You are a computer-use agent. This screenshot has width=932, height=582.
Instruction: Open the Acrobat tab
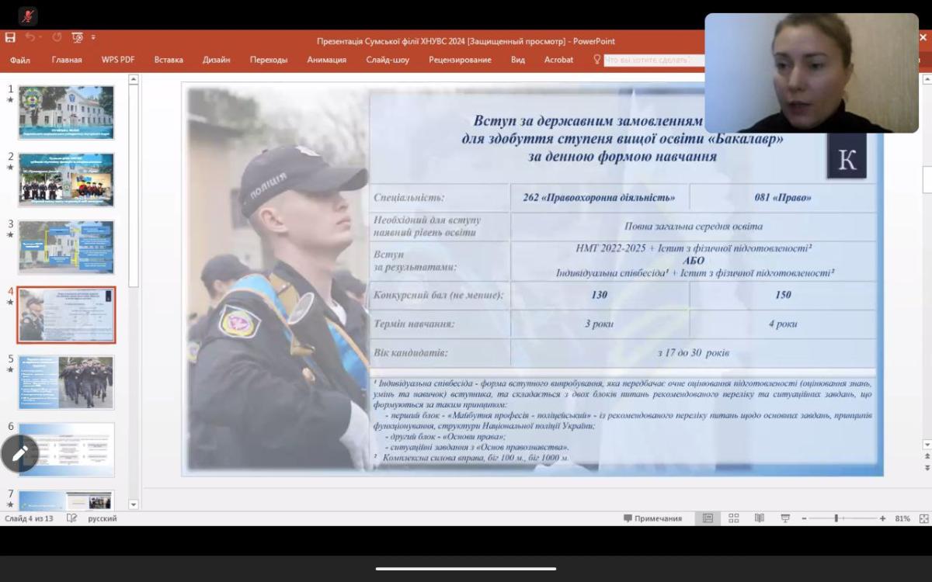pos(558,60)
